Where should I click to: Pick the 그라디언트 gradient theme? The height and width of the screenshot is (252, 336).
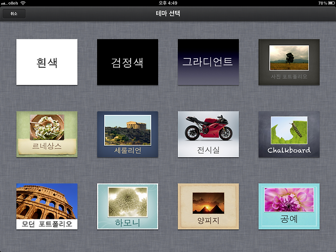208,62
